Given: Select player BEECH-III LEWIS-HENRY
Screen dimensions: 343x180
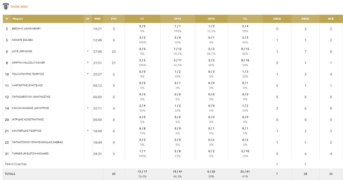Looking at the screenshot, I should click(x=26, y=29).
